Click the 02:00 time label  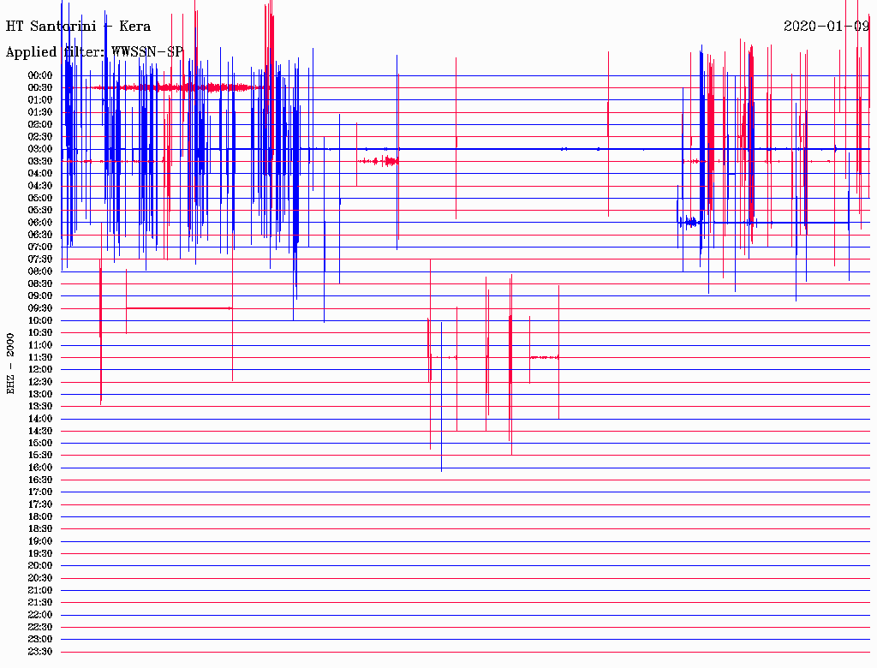pos(40,125)
